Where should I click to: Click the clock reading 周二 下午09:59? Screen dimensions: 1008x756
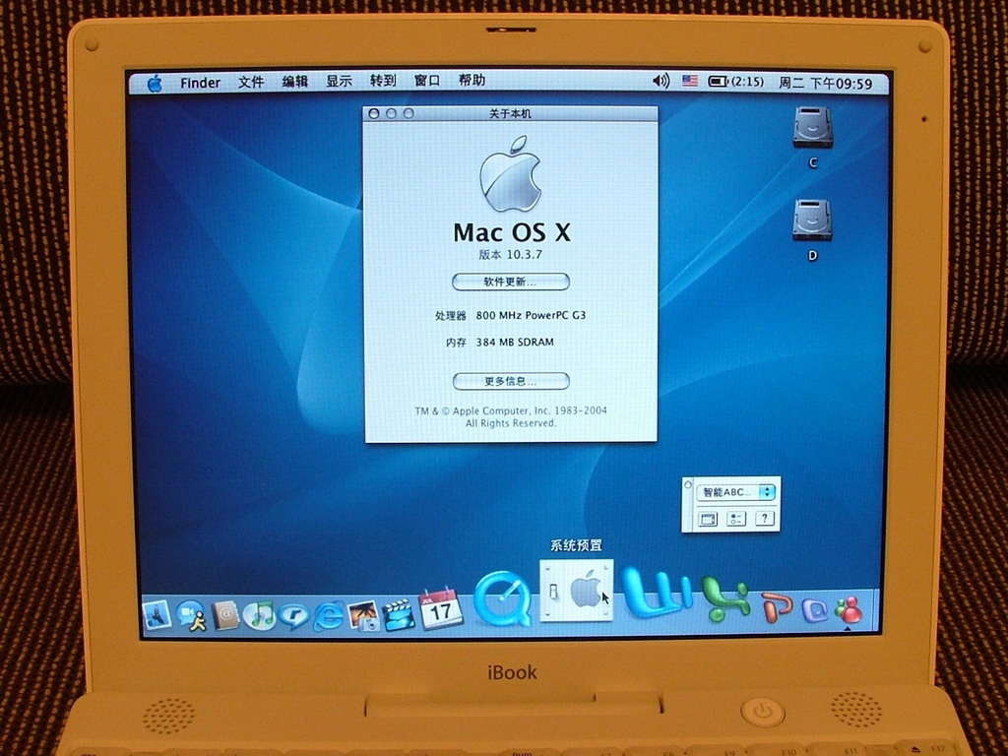pyautogui.click(x=826, y=83)
